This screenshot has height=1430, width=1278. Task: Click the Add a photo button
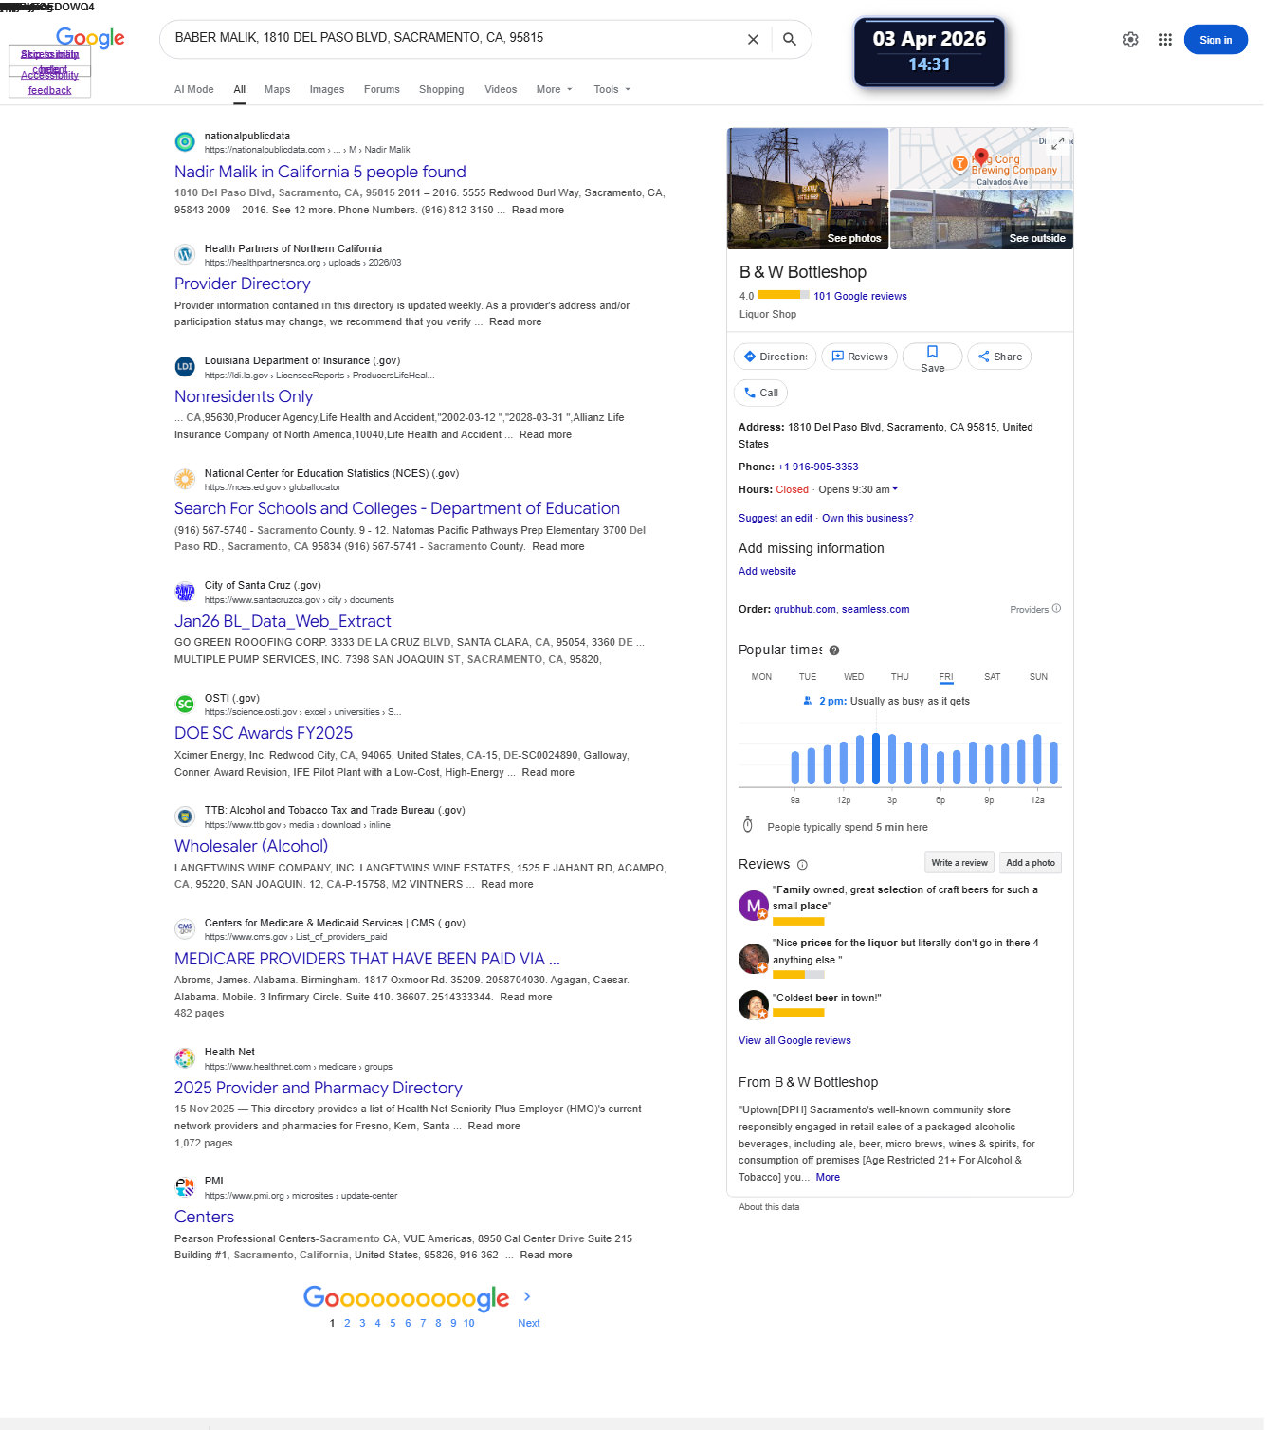tap(1031, 862)
